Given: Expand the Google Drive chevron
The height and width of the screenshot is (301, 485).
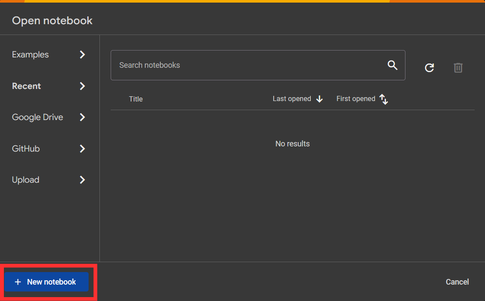Looking at the screenshot, I should pos(82,117).
